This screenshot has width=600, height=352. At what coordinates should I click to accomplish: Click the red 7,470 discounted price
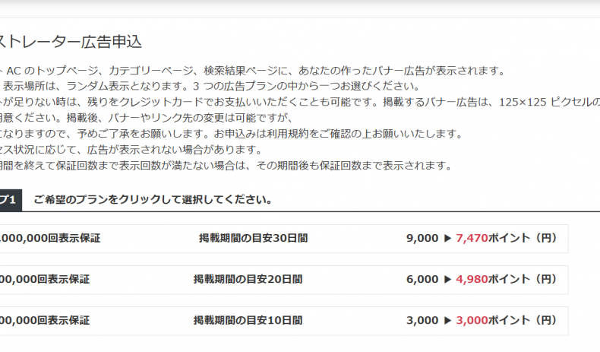pyautogui.click(x=472, y=238)
